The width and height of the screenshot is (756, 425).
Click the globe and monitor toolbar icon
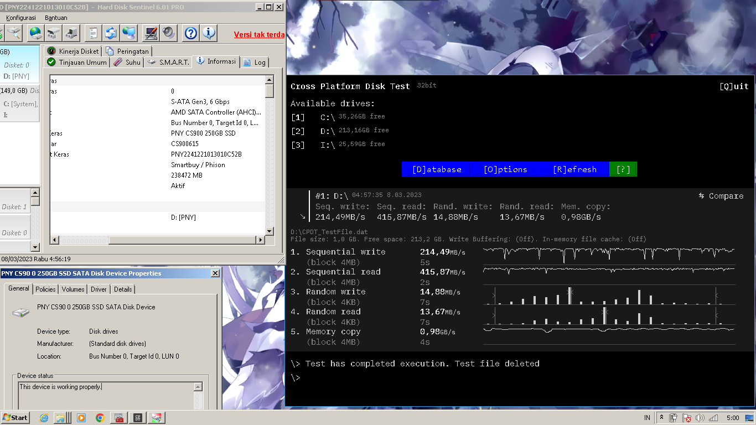pyautogui.click(x=130, y=33)
